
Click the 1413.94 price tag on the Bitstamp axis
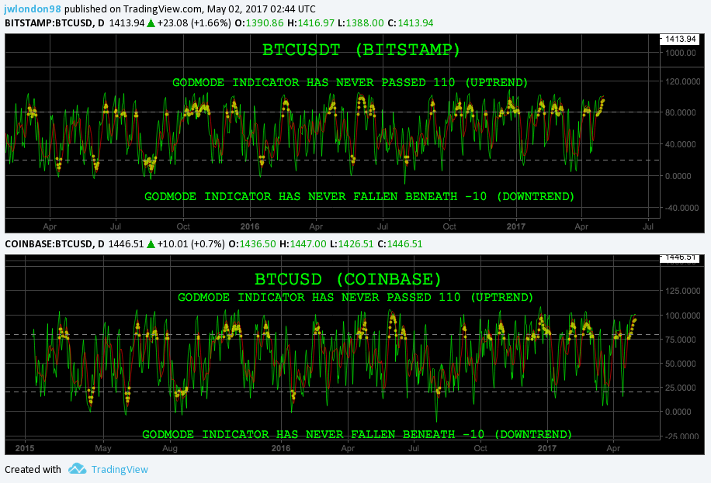click(x=679, y=39)
